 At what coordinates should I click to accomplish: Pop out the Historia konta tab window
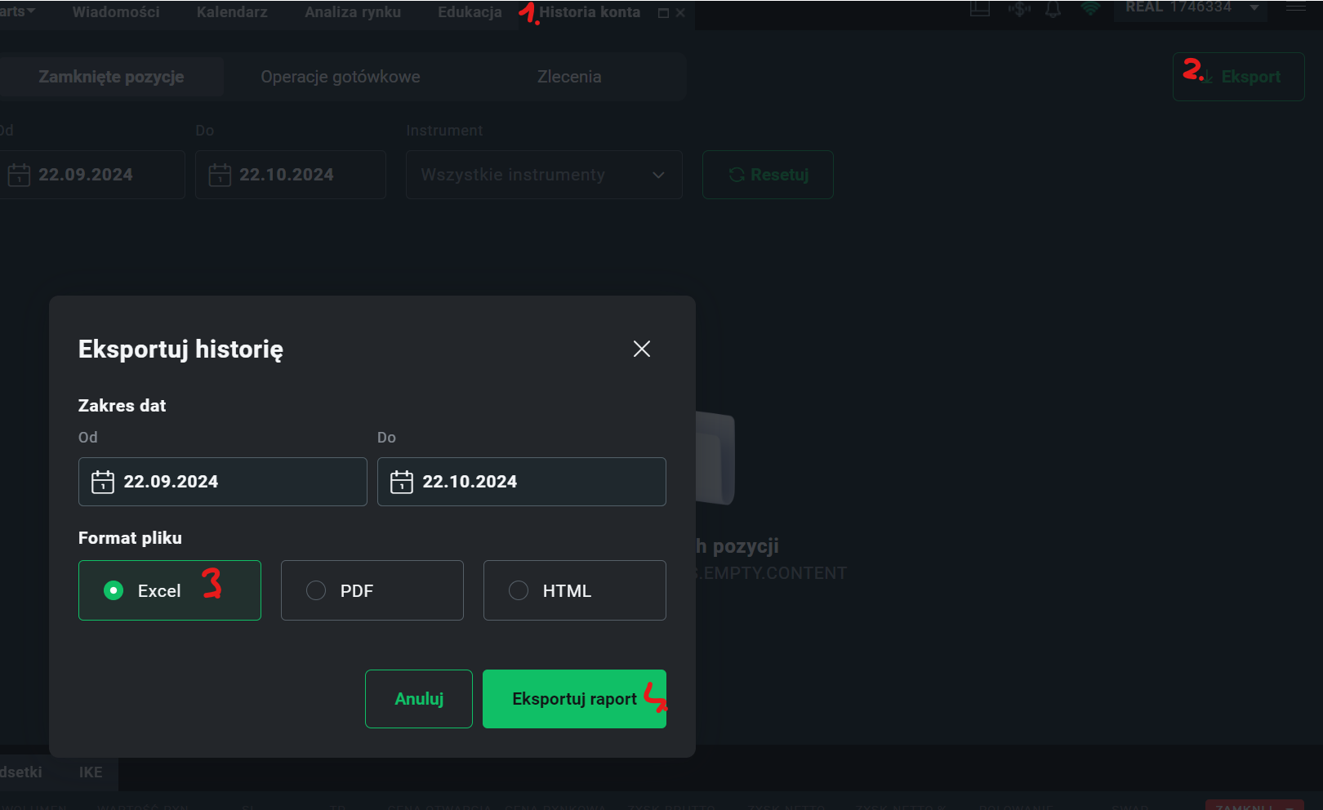tap(663, 13)
